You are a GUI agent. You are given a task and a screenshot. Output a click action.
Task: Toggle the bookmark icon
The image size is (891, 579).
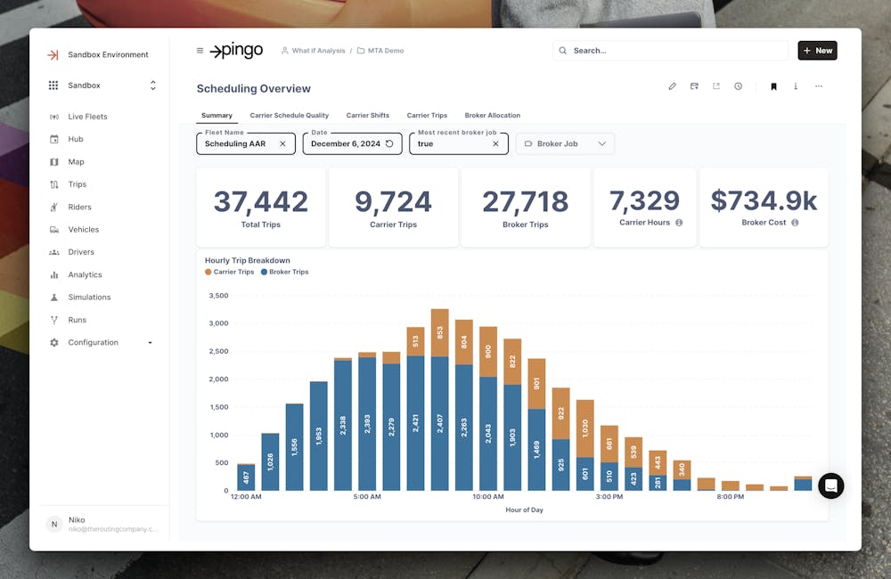(773, 86)
